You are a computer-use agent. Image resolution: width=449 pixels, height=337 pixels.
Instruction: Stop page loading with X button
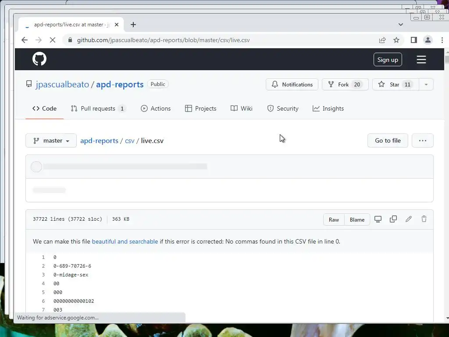pos(53,40)
